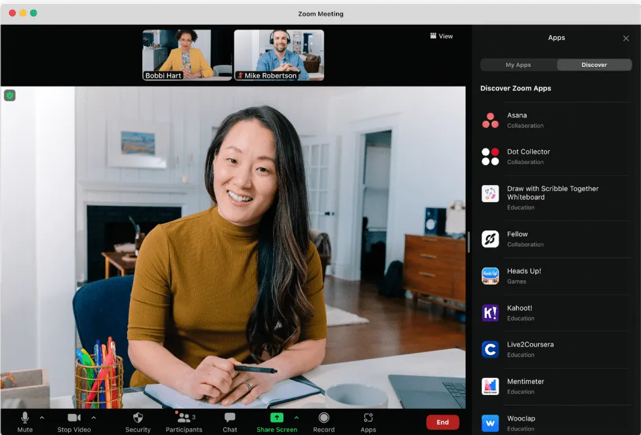Viewport: 641px width, 435px height.
Task: Expand the audio options arrow beside Mute
Action: click(42, 418)
